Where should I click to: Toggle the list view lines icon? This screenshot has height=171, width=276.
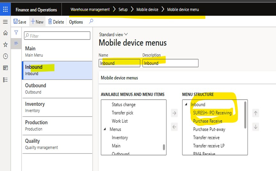16,43
